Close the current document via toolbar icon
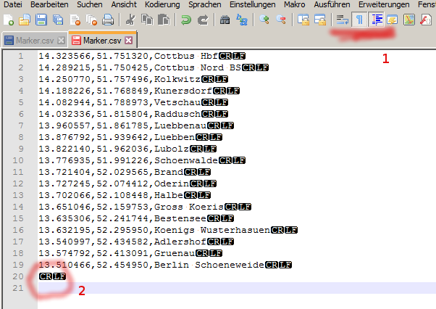This screenshot has width=436, height=309. 75,20
